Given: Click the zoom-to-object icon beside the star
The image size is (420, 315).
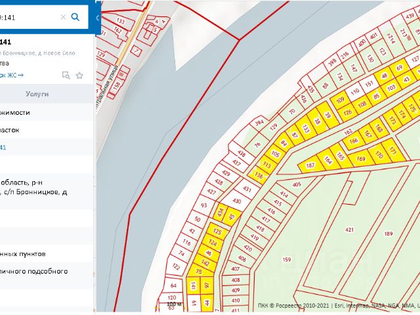Looking at the screenshot, I should point(66,75).
